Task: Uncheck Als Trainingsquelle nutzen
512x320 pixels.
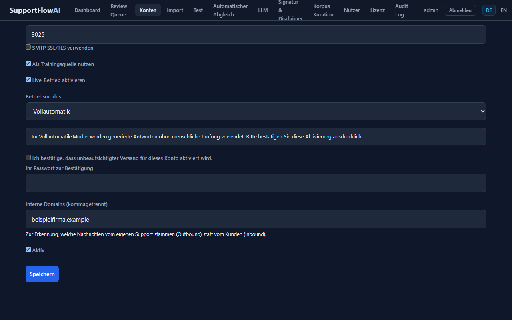Action: tap(28, 64)
